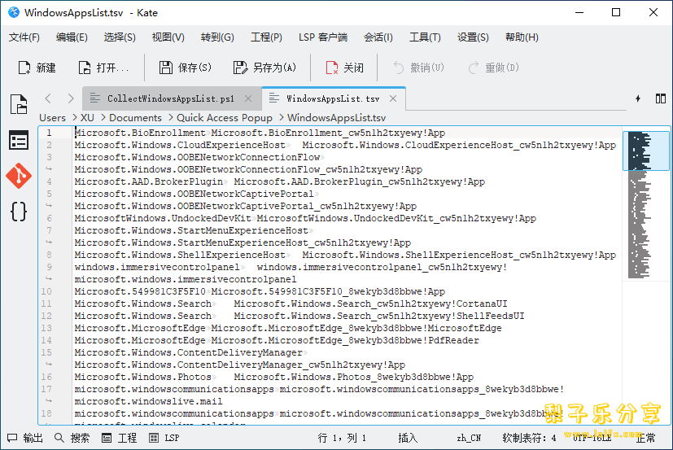Go to next tab with right arrow
This screenshot has height=450, width=673.
click(71, 98)
